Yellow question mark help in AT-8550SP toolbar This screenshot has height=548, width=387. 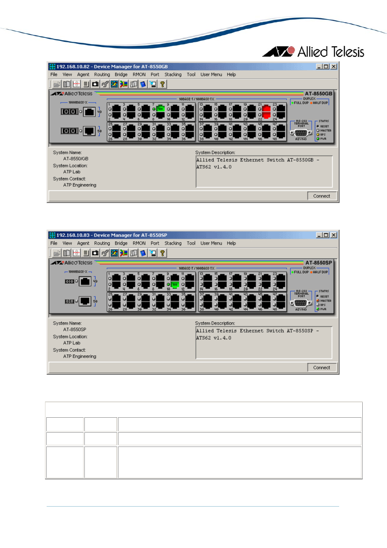click(x=162, y=253)
